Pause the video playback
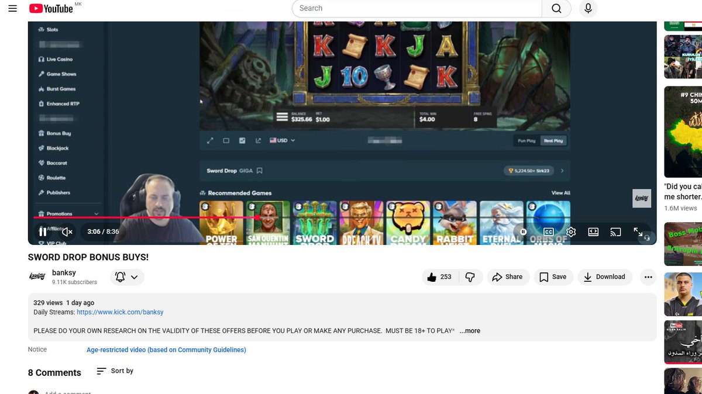 [42, 231]
